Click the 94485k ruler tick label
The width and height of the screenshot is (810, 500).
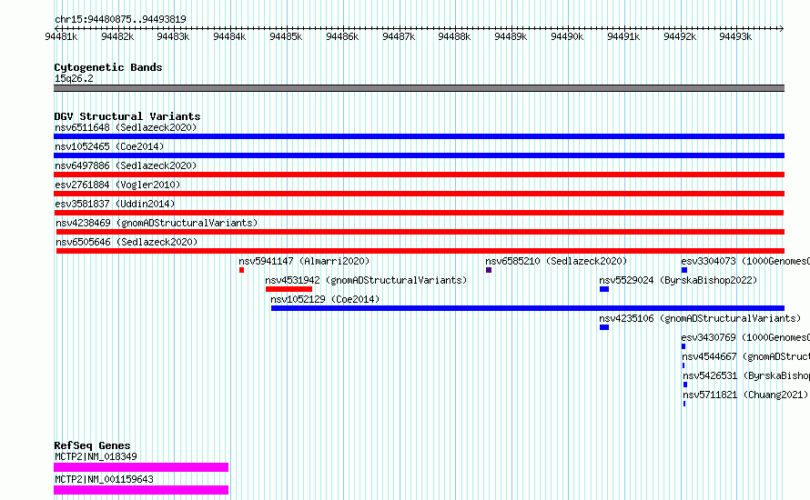[286, 36]
